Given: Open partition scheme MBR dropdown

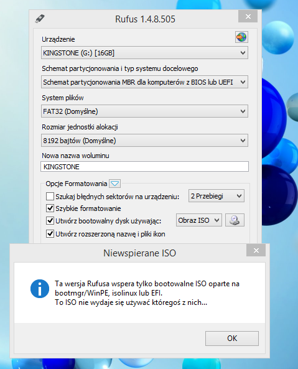Looking at the screenshot, I should click(144, 82).
